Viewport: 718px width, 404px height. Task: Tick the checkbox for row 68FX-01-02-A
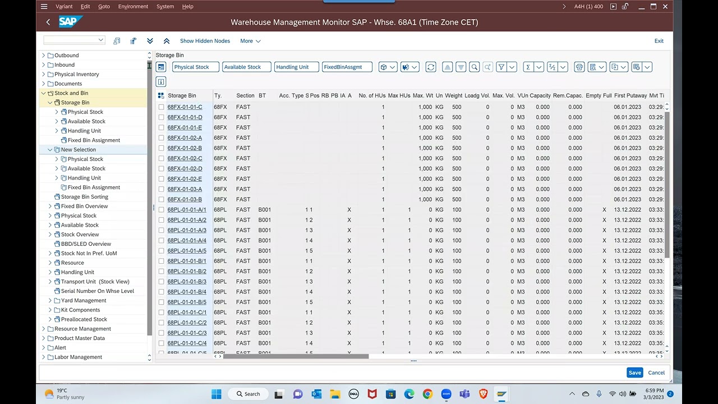point(161,137)
